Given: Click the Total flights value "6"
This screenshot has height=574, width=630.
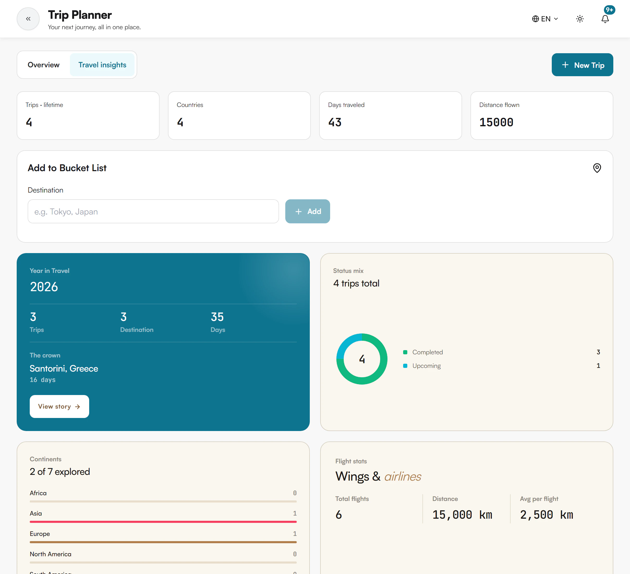Looking at the screenshot, I should pos(339,515).
